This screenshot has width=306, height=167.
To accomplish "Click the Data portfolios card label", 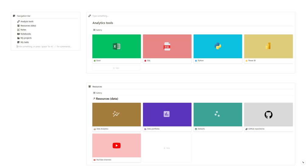I will point(153,129).
